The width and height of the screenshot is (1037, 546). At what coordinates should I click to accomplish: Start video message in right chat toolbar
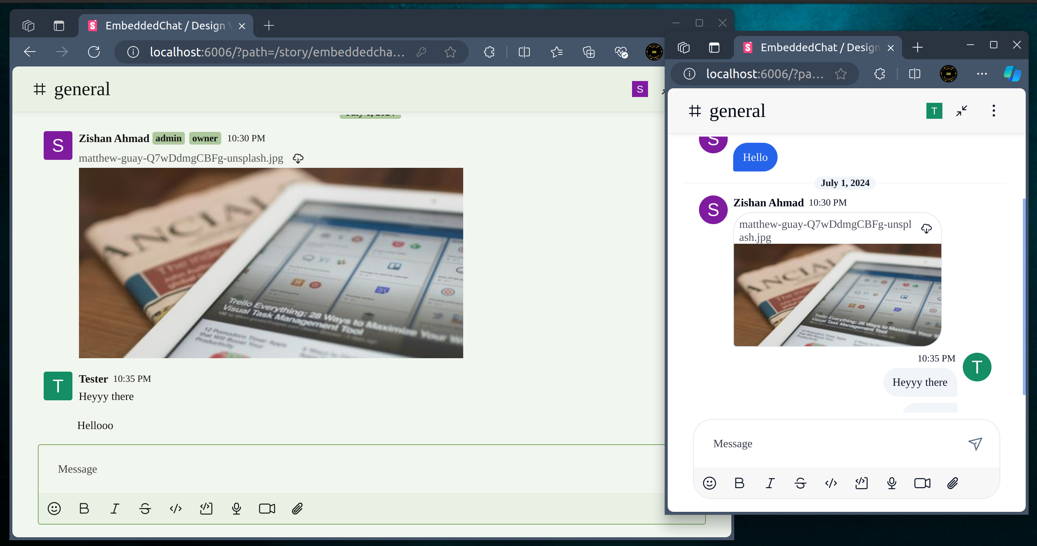(x=922, y=483)
